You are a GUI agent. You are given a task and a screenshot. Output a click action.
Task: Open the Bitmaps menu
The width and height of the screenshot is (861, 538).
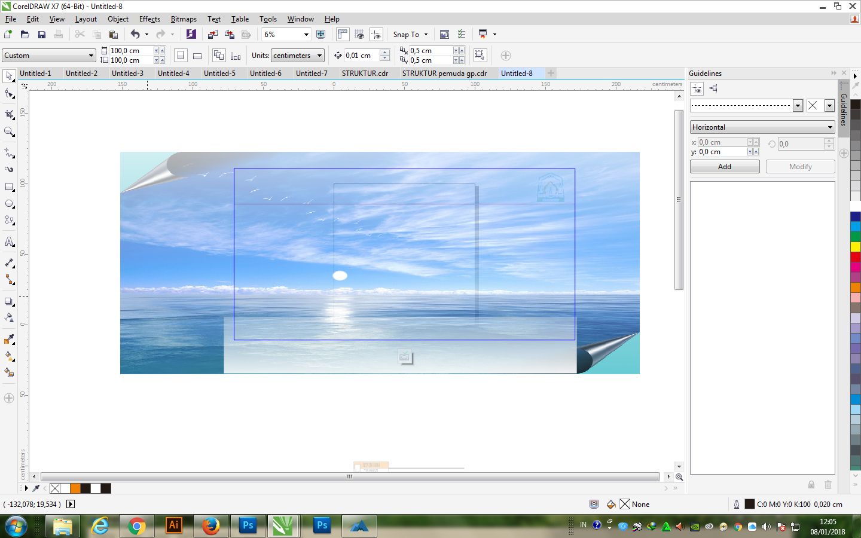184,19
